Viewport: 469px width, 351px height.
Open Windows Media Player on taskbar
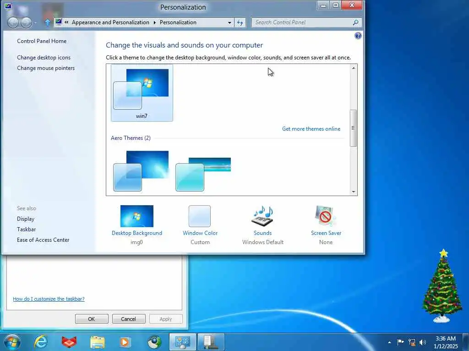click(125, 342)
